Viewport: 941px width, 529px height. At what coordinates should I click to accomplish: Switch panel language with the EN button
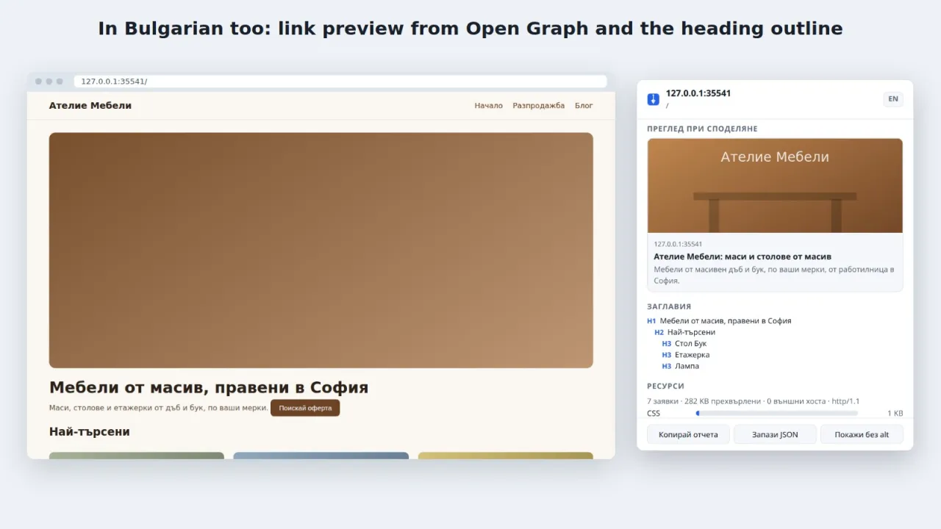[x=893, y=99]
